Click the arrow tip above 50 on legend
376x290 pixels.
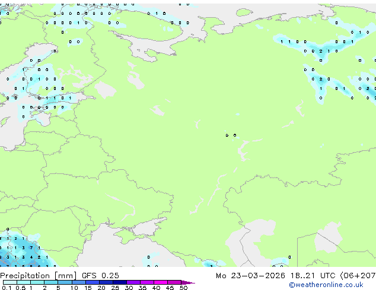click(188, 283)
